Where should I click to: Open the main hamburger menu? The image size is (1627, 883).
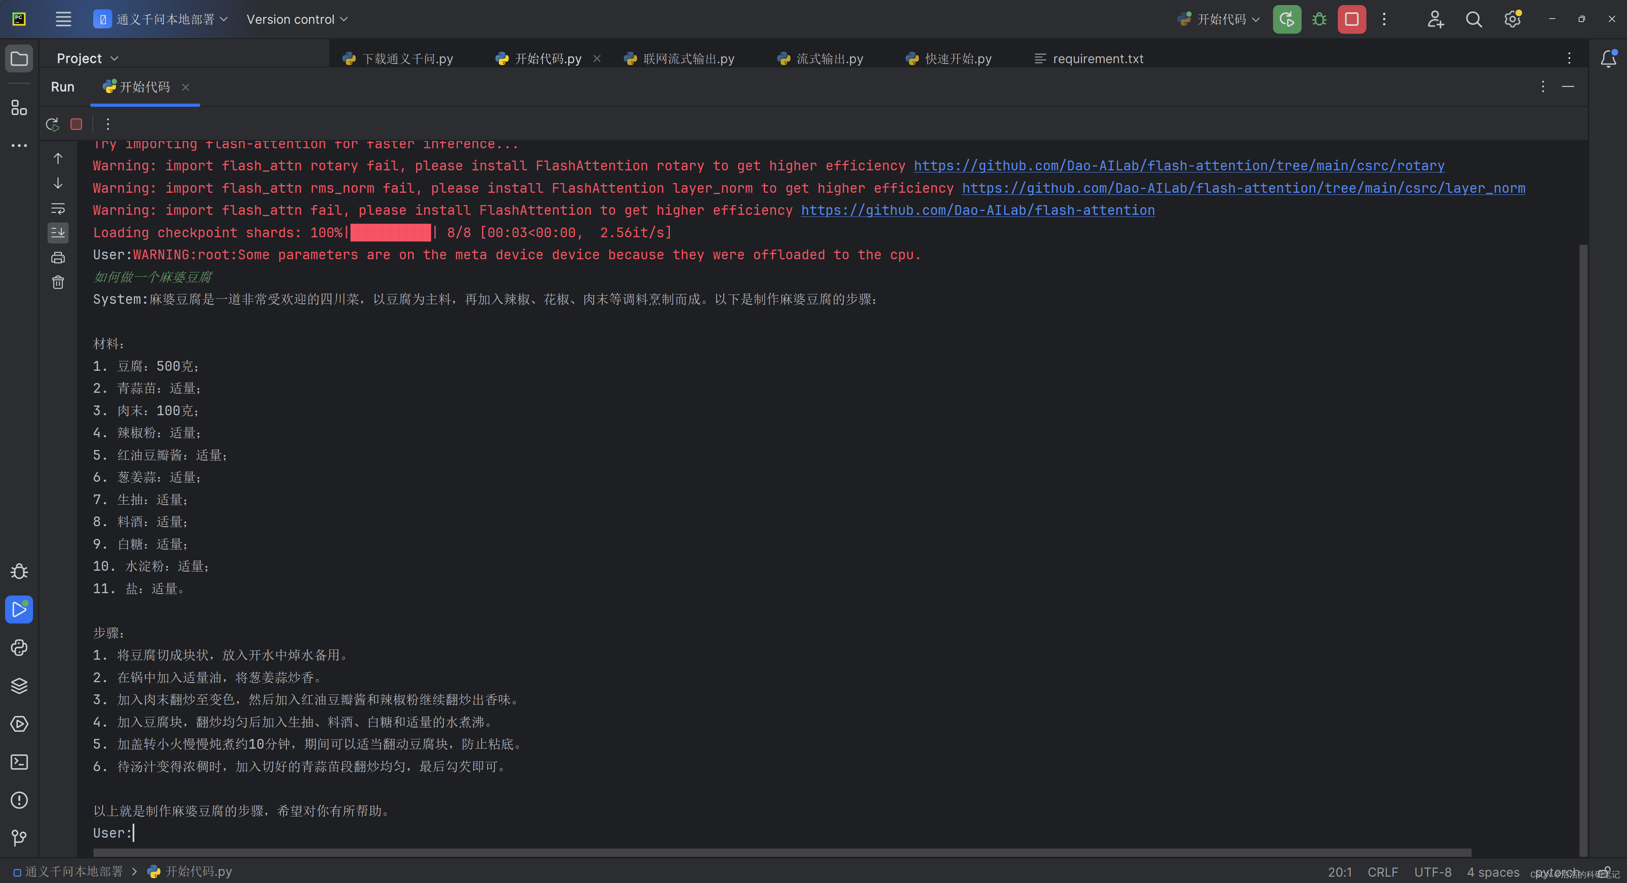point(63,19)
